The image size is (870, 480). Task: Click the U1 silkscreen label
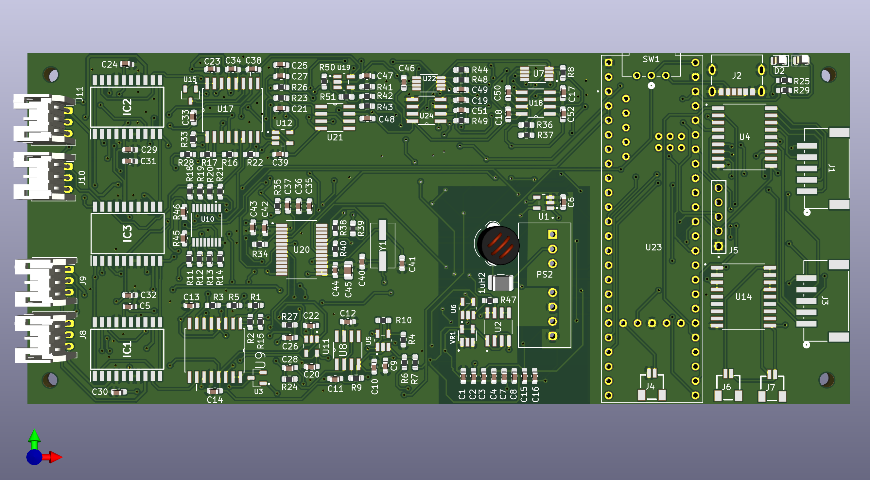coord(543,217)
